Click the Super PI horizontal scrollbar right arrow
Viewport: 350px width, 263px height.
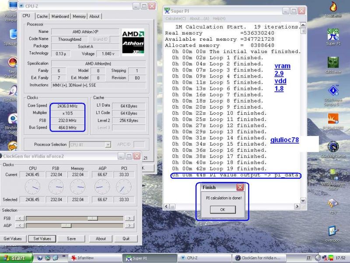pyautogui.click(x=297, y=206)
